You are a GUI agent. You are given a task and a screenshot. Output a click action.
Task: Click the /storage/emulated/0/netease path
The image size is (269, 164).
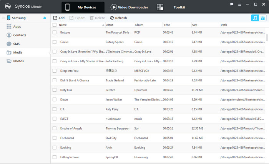(243, 99)
